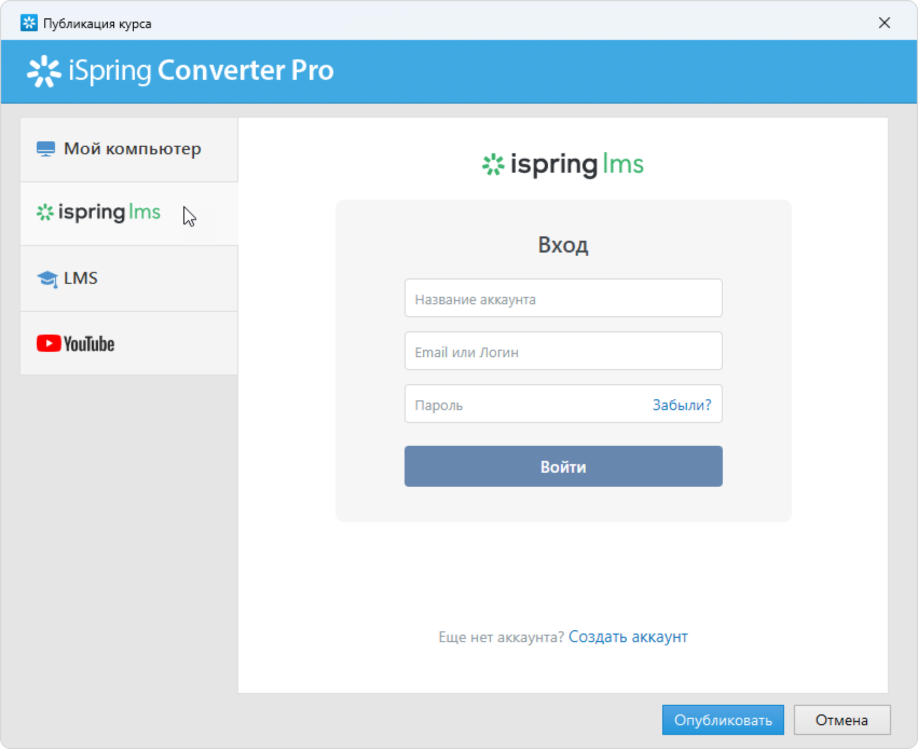Choose the YouTube publishing tab
Image resolution: width=918 pixels, height=749 pixels.
[x=129, y=343]
